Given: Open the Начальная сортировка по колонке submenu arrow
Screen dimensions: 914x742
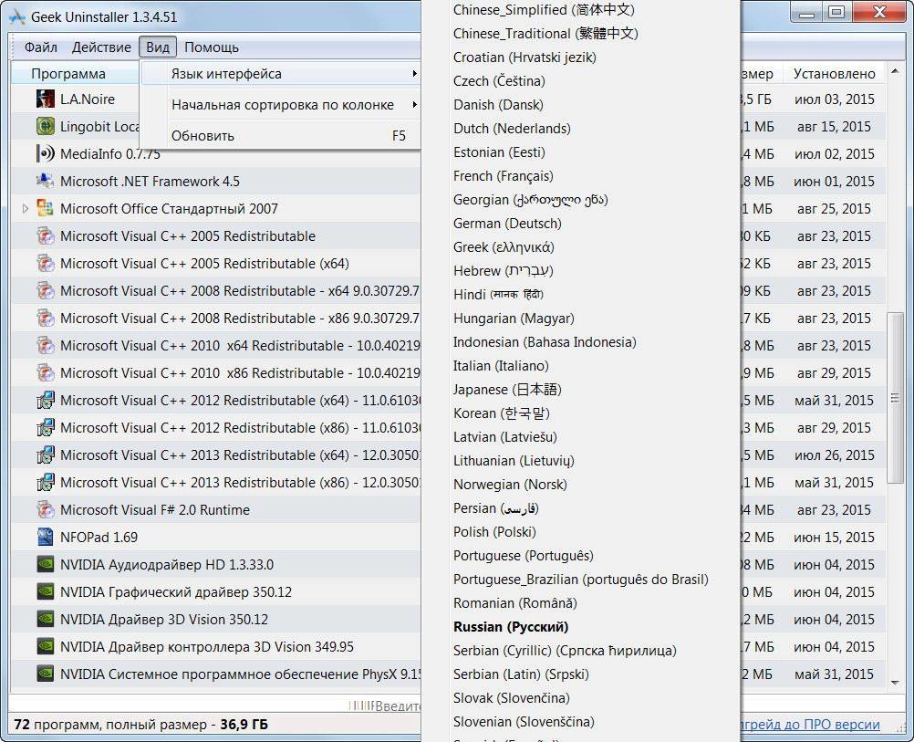Looking at the screenshot, I should 414,105.
